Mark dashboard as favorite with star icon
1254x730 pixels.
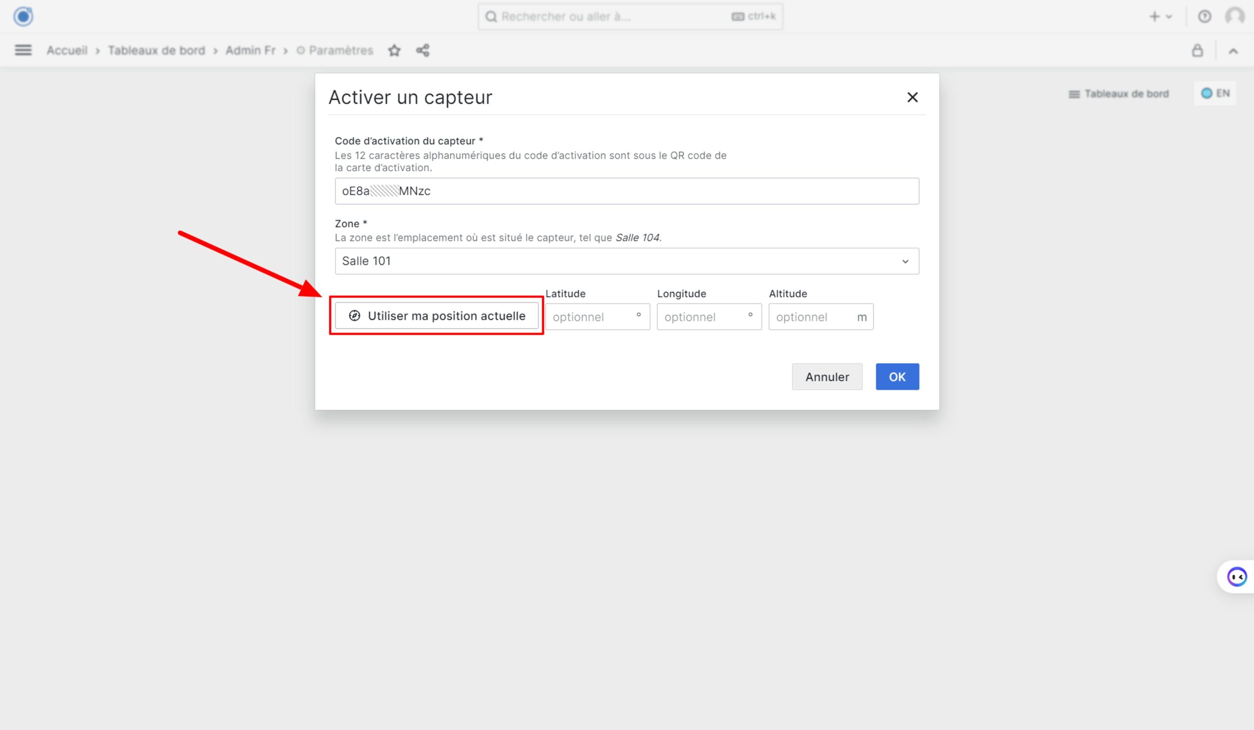click(x=394, y=50)
